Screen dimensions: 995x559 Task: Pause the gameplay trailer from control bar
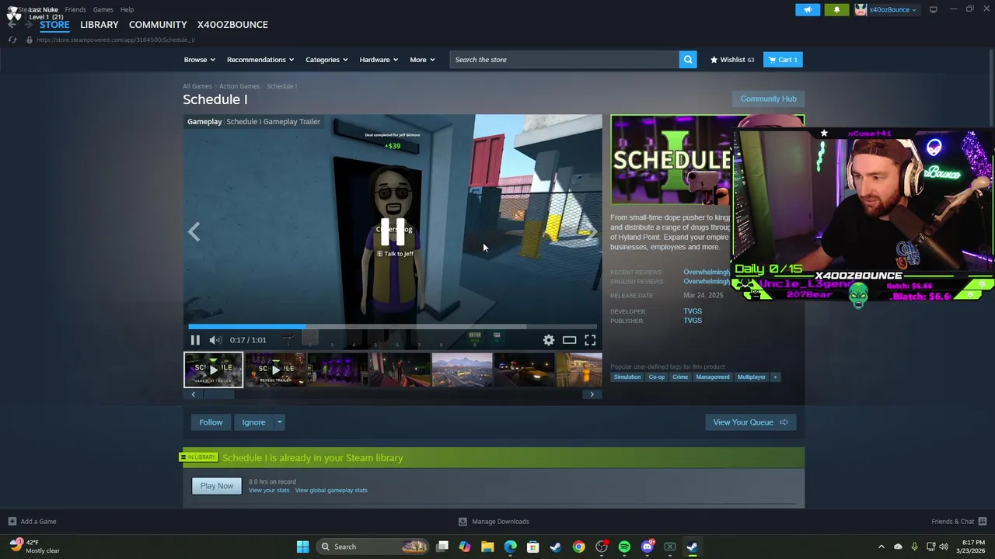(195, 340)
